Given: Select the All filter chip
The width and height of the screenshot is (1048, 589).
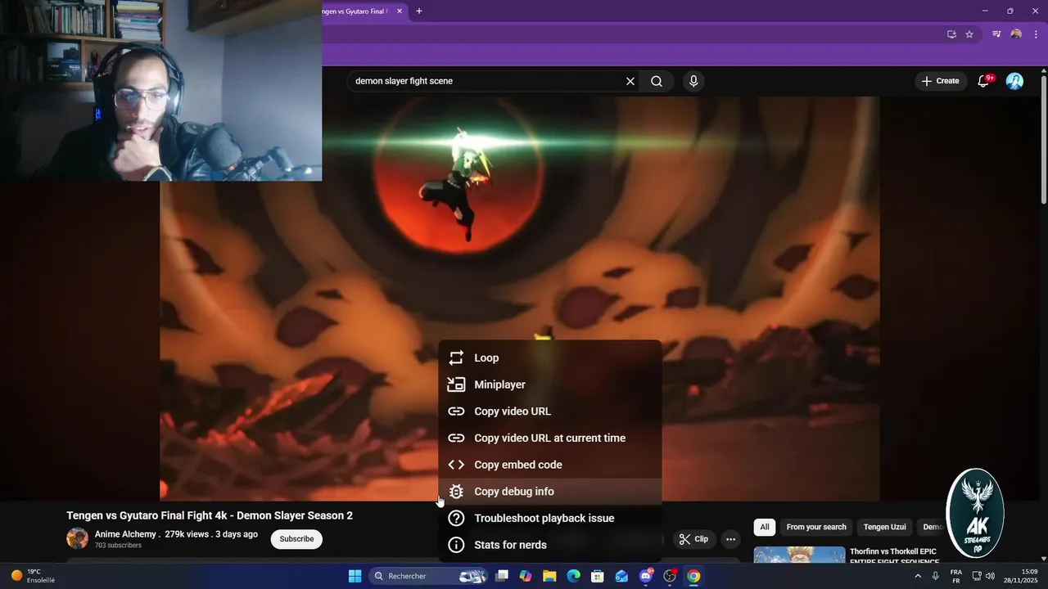Looking at the screenshot, I should click(x=765, y=527).
